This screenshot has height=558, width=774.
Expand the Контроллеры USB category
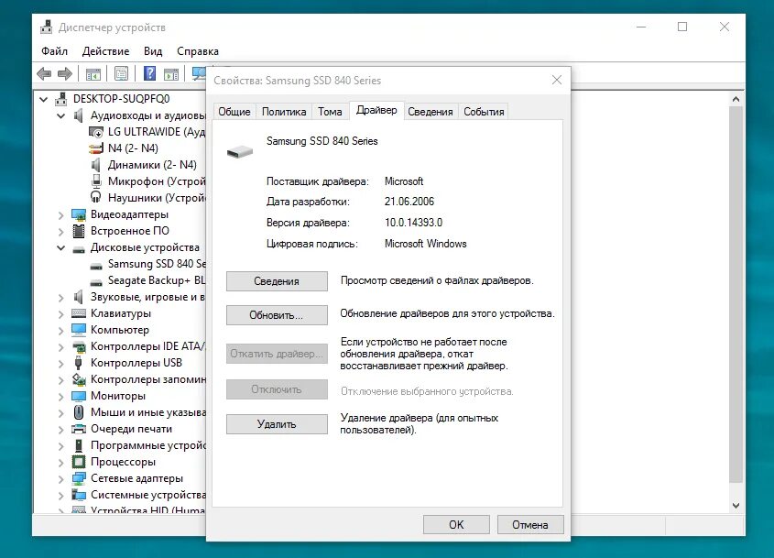(60, 364)
